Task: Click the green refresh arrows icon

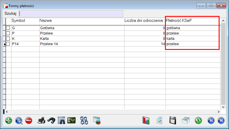Action: point(198,120)
